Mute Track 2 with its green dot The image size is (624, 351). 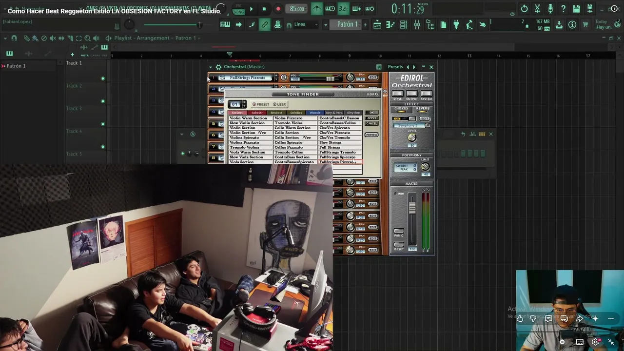coord(103,101)
